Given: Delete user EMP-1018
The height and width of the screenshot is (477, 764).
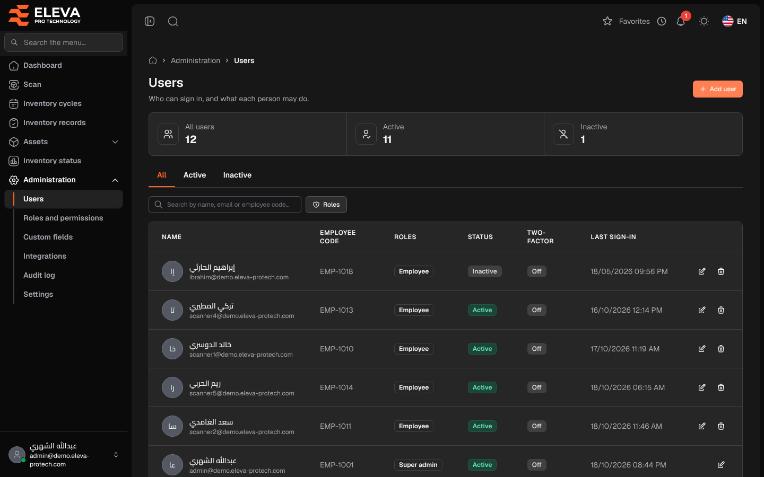Looking at the screenshot, I should 721,271.
